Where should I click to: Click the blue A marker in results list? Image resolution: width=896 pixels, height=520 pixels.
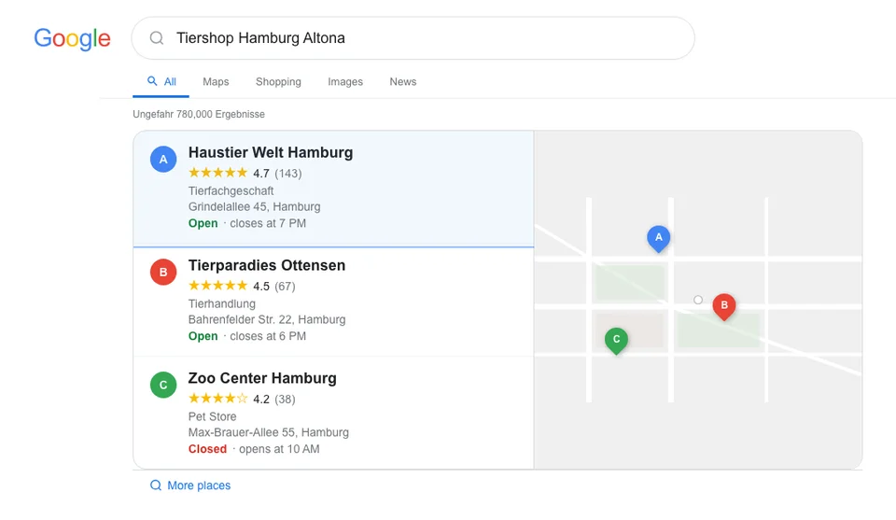pos(163,160)
